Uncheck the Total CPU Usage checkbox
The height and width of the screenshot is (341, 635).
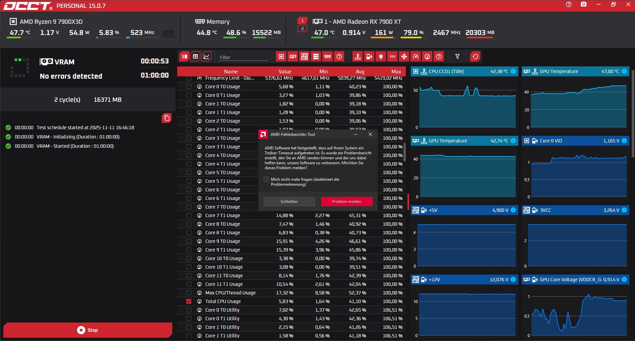coord(189,301)
